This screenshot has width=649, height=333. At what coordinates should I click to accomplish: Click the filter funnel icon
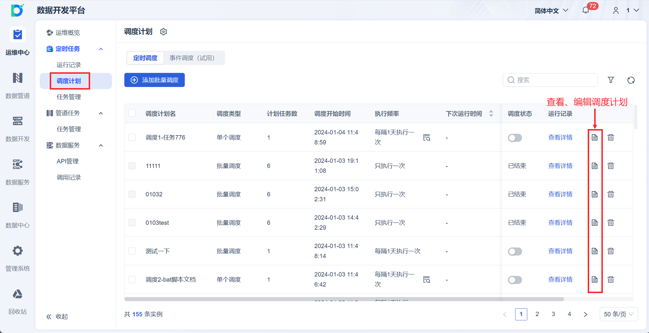[x=611, y=80]
